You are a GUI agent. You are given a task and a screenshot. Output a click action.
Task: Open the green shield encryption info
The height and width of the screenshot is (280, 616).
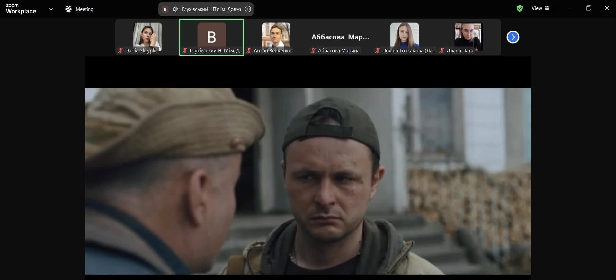(x=520, y=9)
